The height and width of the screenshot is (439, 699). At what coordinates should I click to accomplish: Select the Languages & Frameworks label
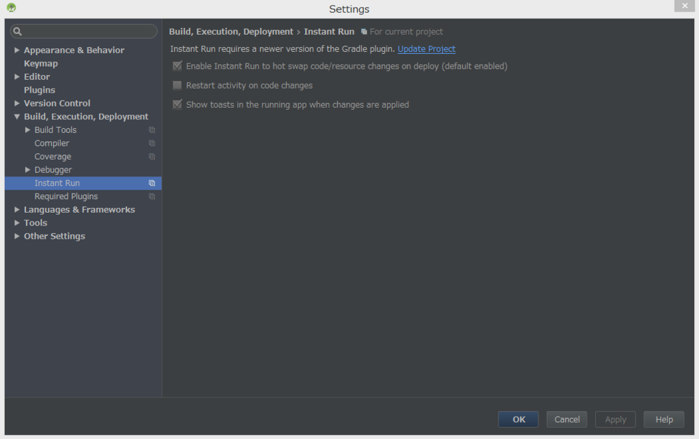coord(79,209)
